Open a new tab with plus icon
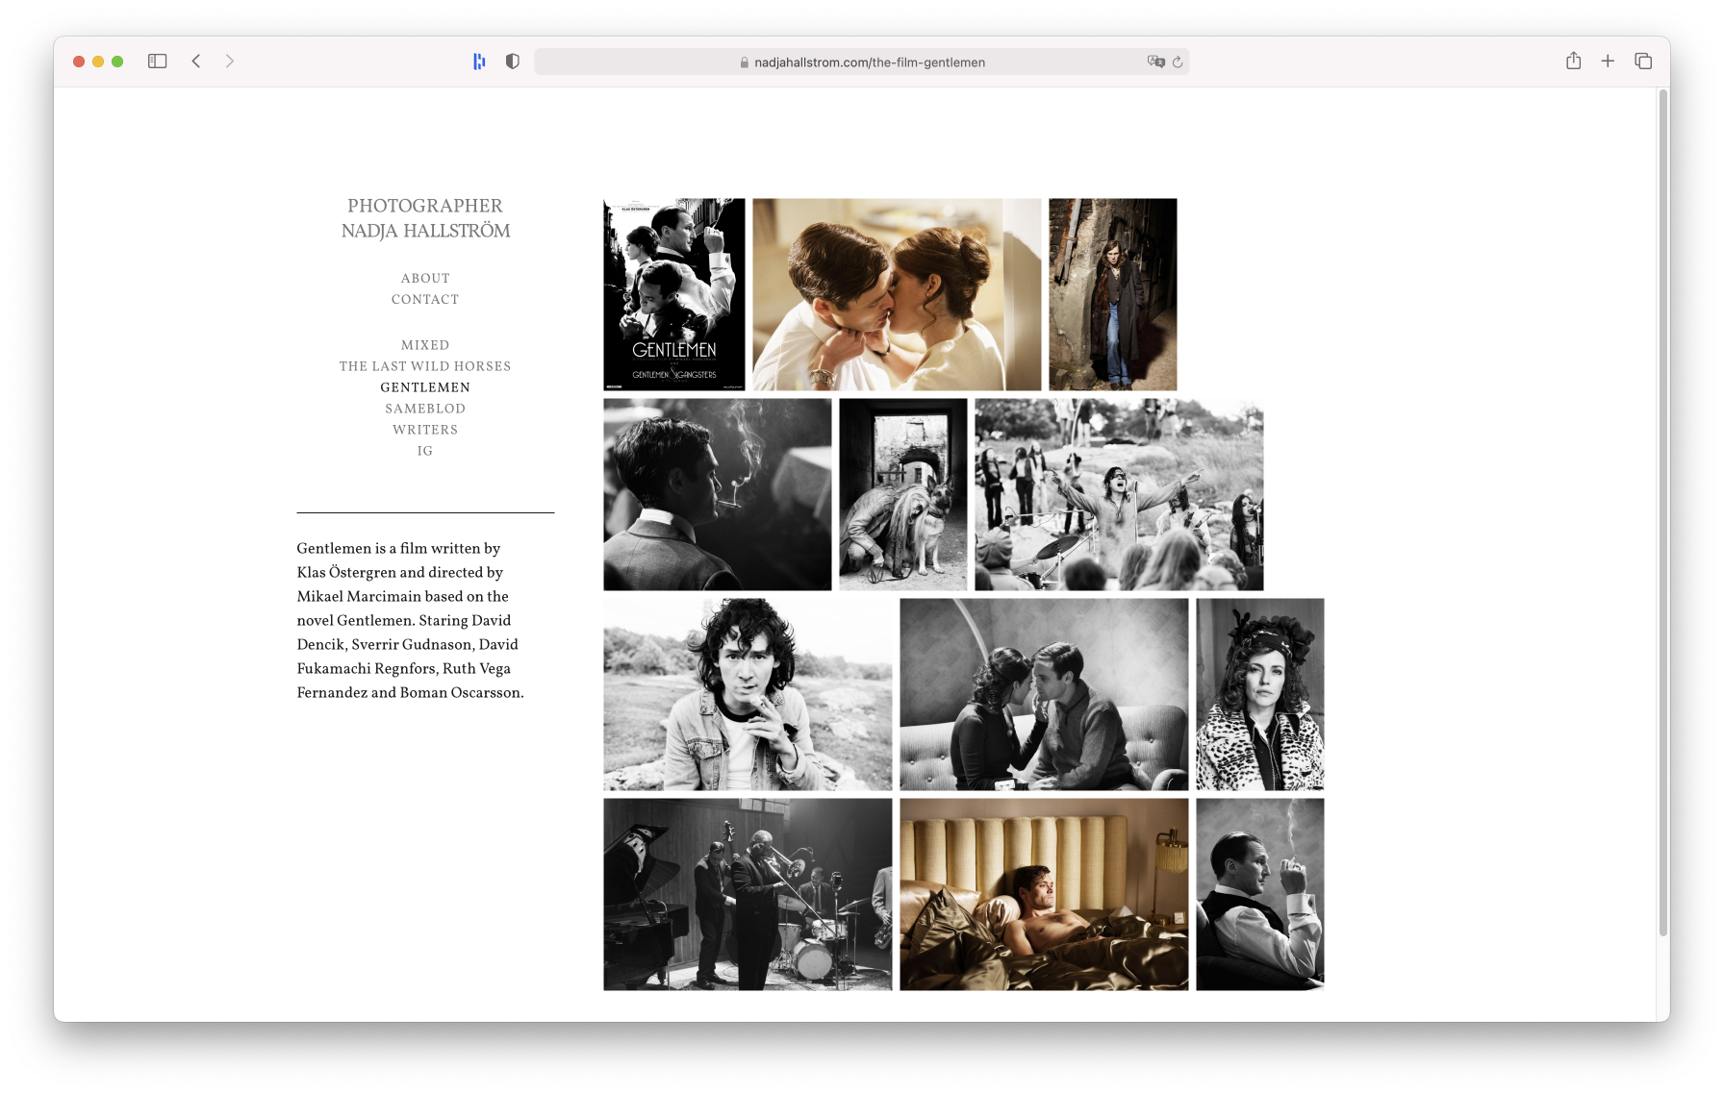1724x1093 pixels. pyautogui.click(x=1608, y=62)
